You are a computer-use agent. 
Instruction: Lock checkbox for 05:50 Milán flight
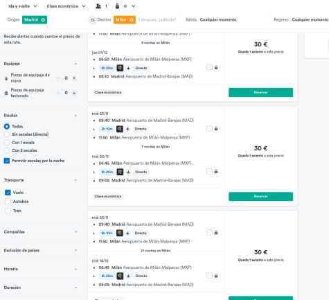click(x=209, y=67)
